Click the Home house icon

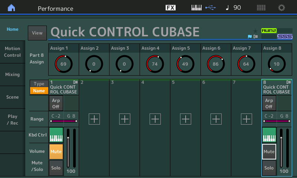(x=12, y=8)
